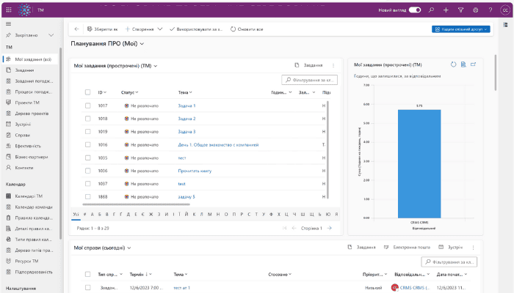Expand the "Планування ПРО (Мої)" dashboard selector

(142, 44)
